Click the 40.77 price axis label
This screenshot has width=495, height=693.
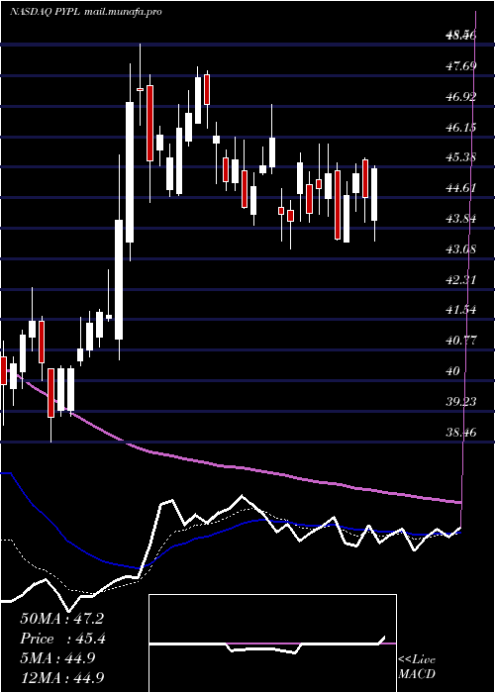coord(461,341)
